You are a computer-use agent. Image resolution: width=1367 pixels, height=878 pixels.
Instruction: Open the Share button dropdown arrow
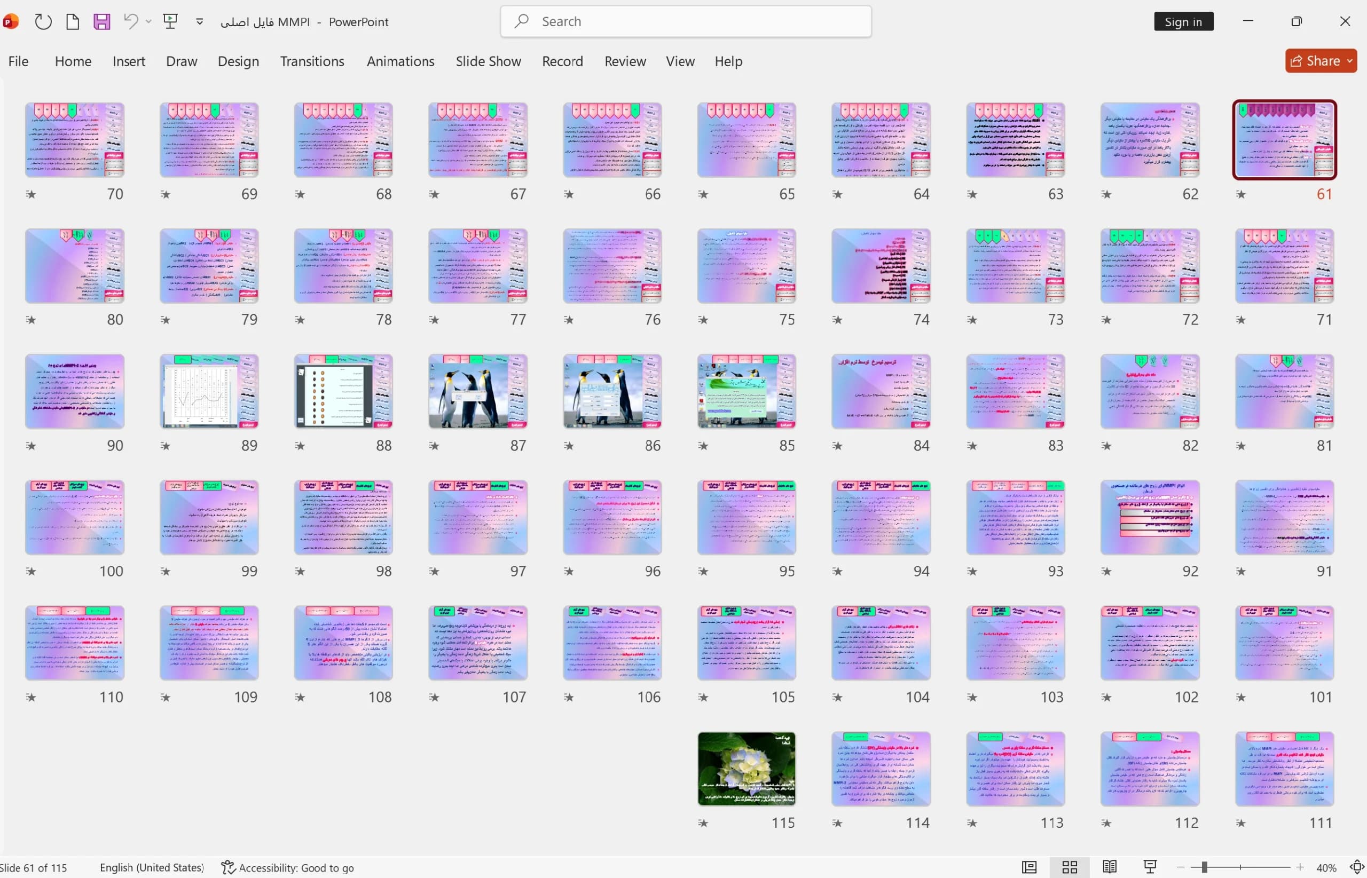pos(1350,60)
